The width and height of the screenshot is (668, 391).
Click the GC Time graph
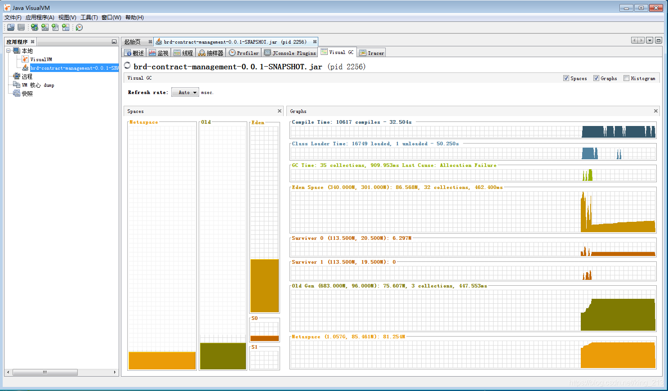[473, 175]
